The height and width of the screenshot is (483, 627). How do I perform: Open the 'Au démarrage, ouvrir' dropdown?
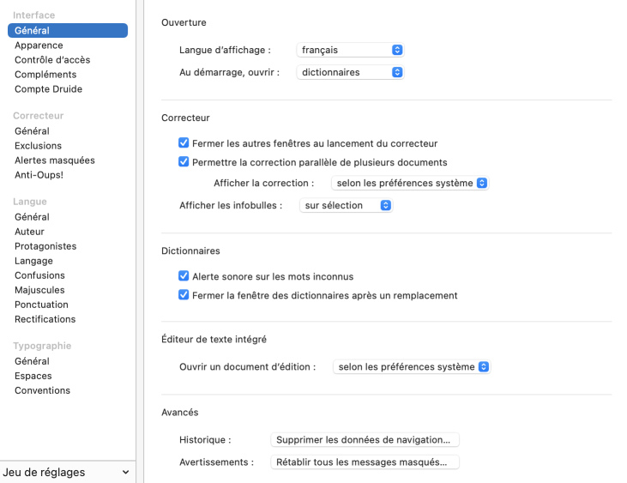(350, 73)
